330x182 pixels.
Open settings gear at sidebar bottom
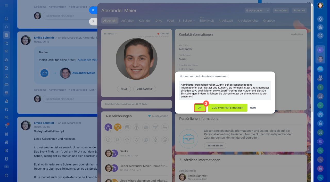[6, 175]
